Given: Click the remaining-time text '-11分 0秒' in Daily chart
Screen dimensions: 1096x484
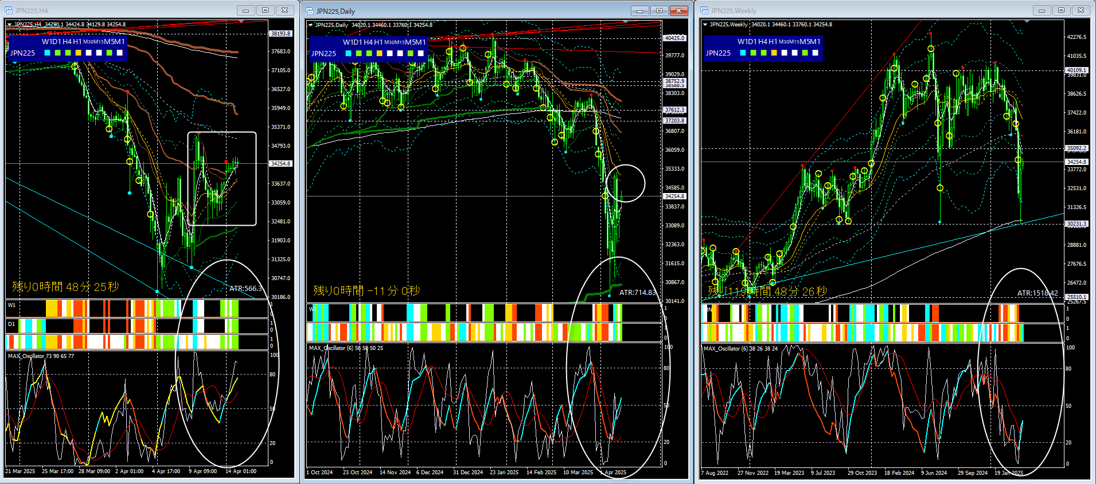Looking at the screenshot, I should pos(393,291).
